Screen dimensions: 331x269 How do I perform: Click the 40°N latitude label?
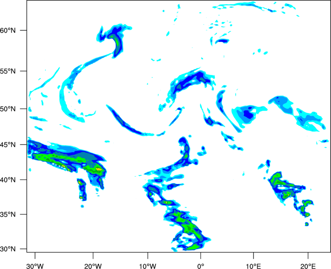tap(8, 180)
